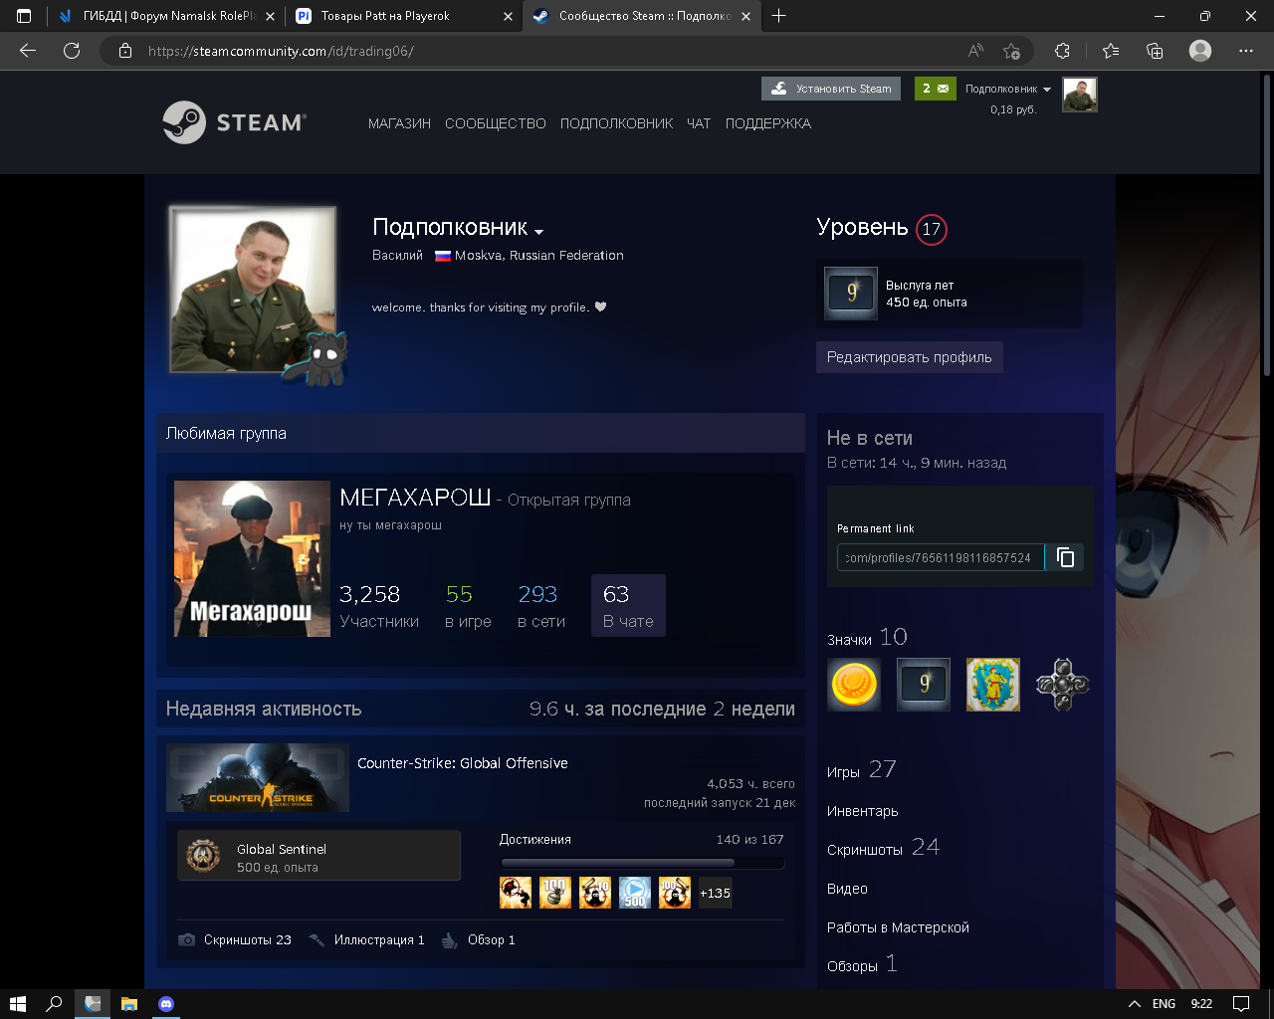Image resolution: width=1274 pixels, height=1019 pixels.
Task: Add this page to favorites star icon
Action: coord(1012,51)
